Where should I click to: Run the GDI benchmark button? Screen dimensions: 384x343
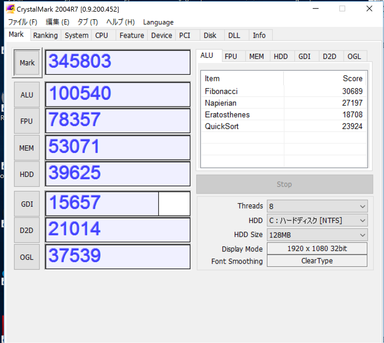pos(27,204)
